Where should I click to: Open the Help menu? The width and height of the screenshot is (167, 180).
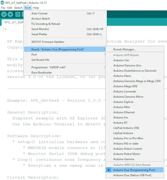click(x=36, y=8)
